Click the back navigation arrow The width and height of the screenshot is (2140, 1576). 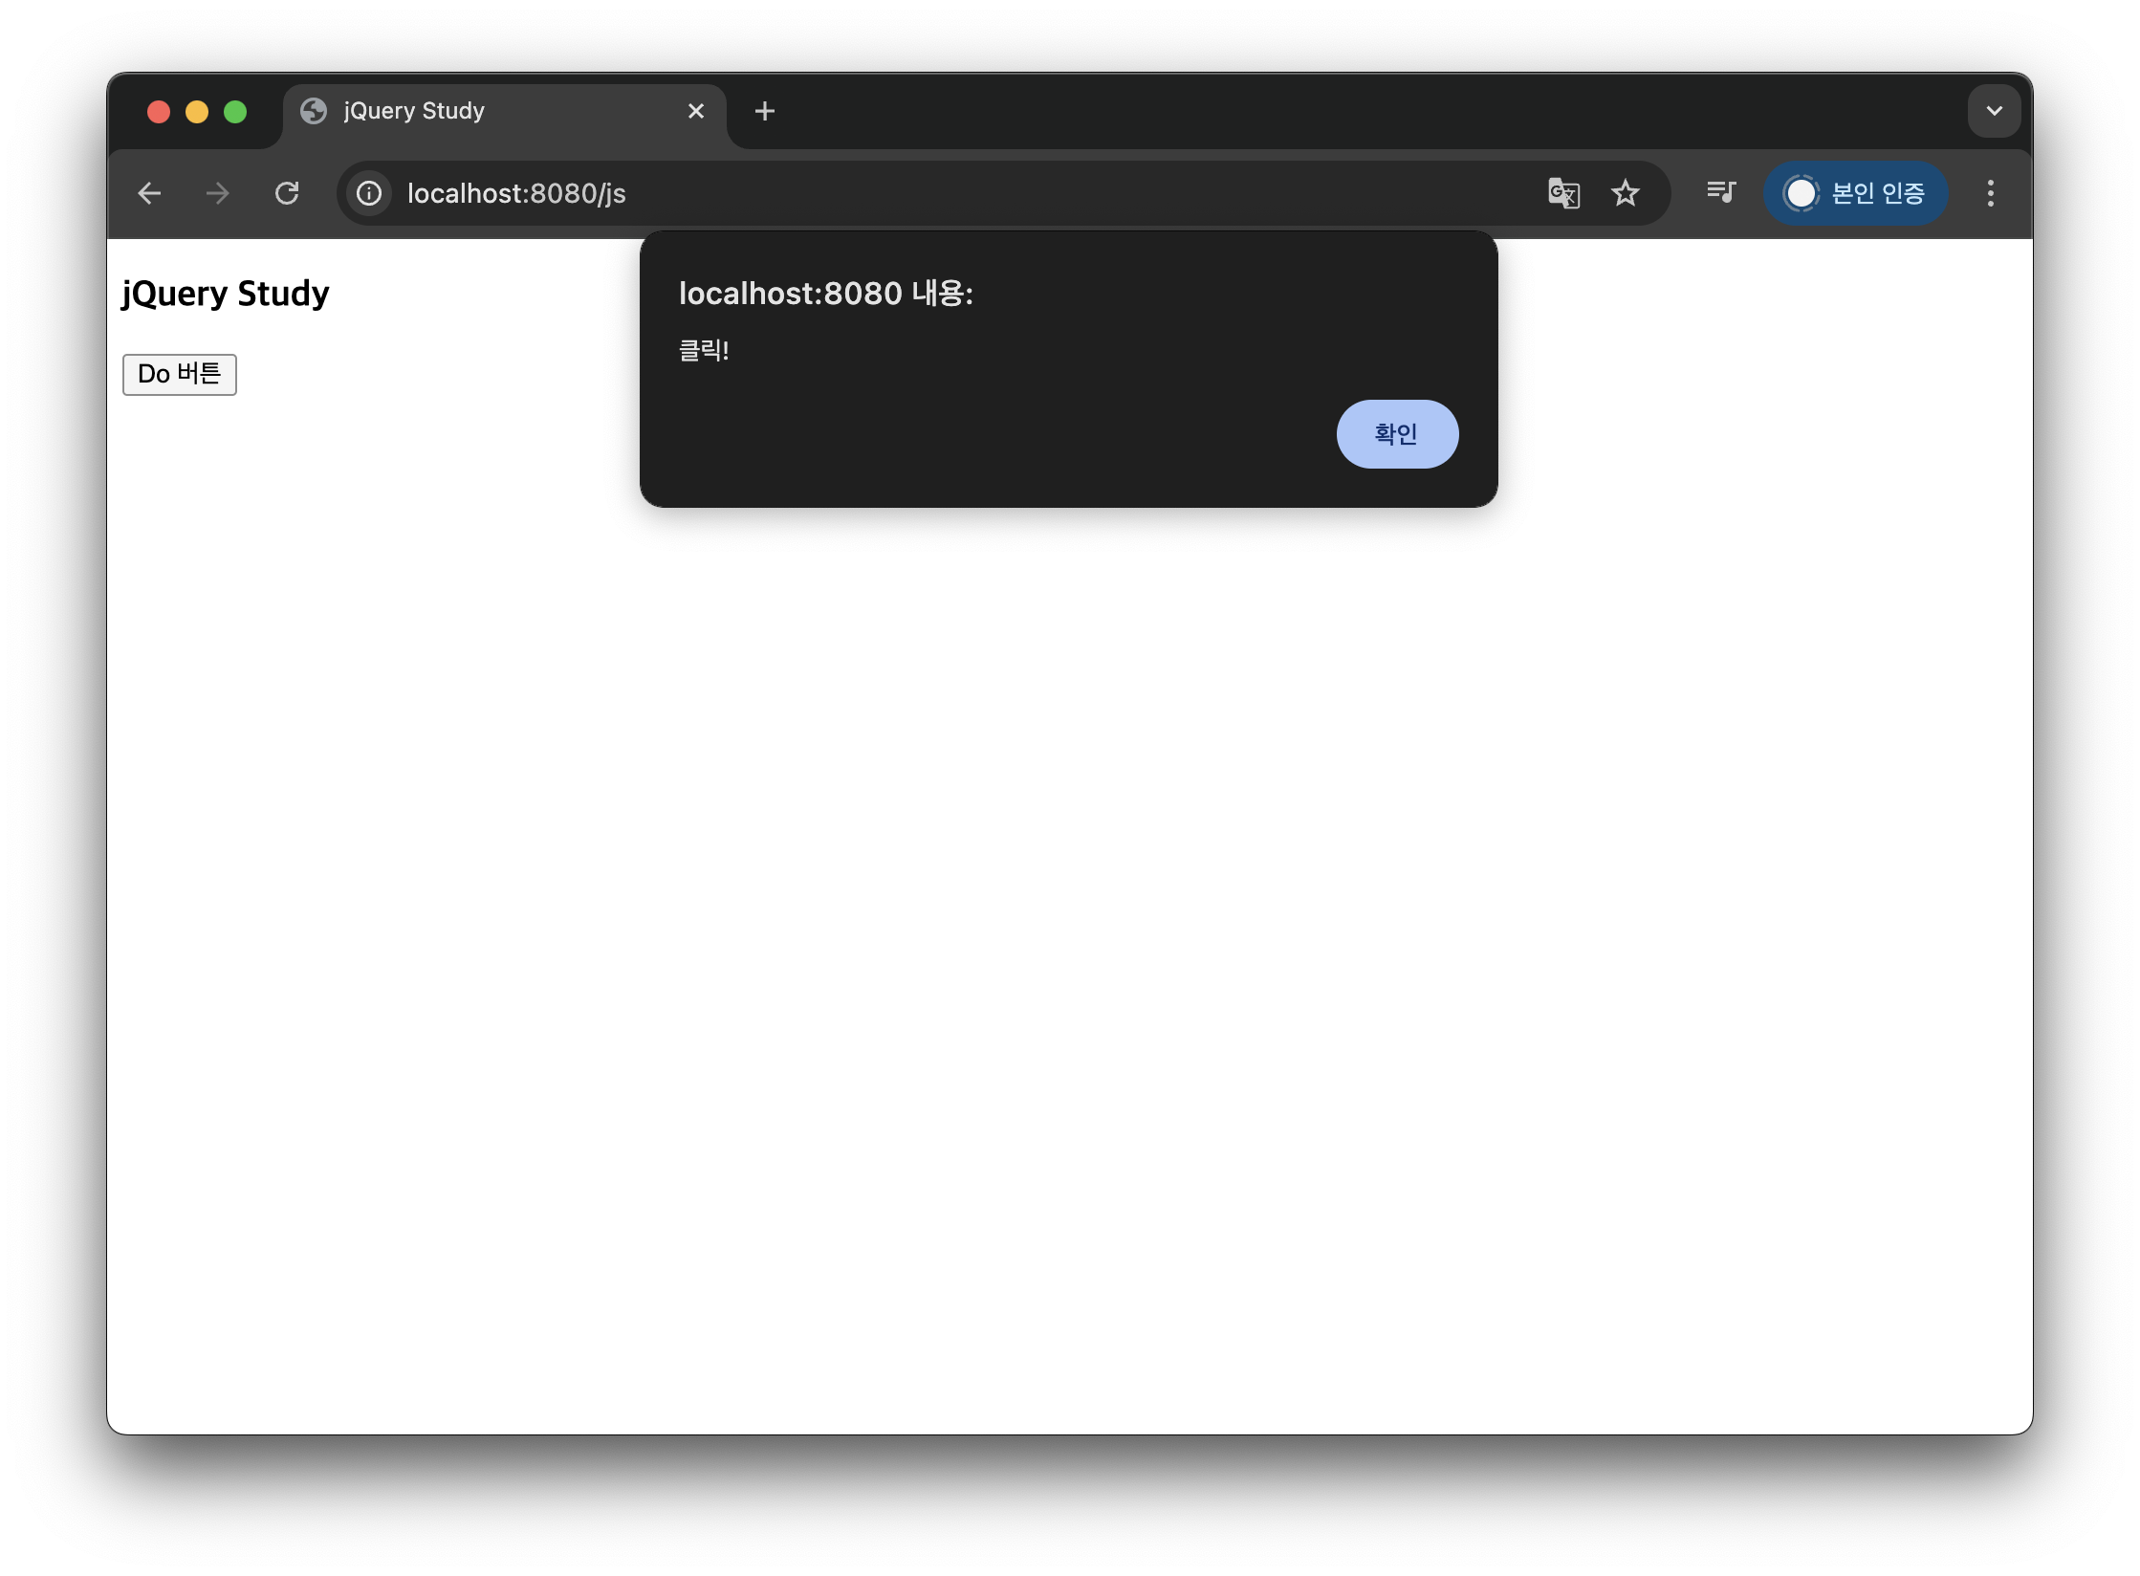[149, 194]
